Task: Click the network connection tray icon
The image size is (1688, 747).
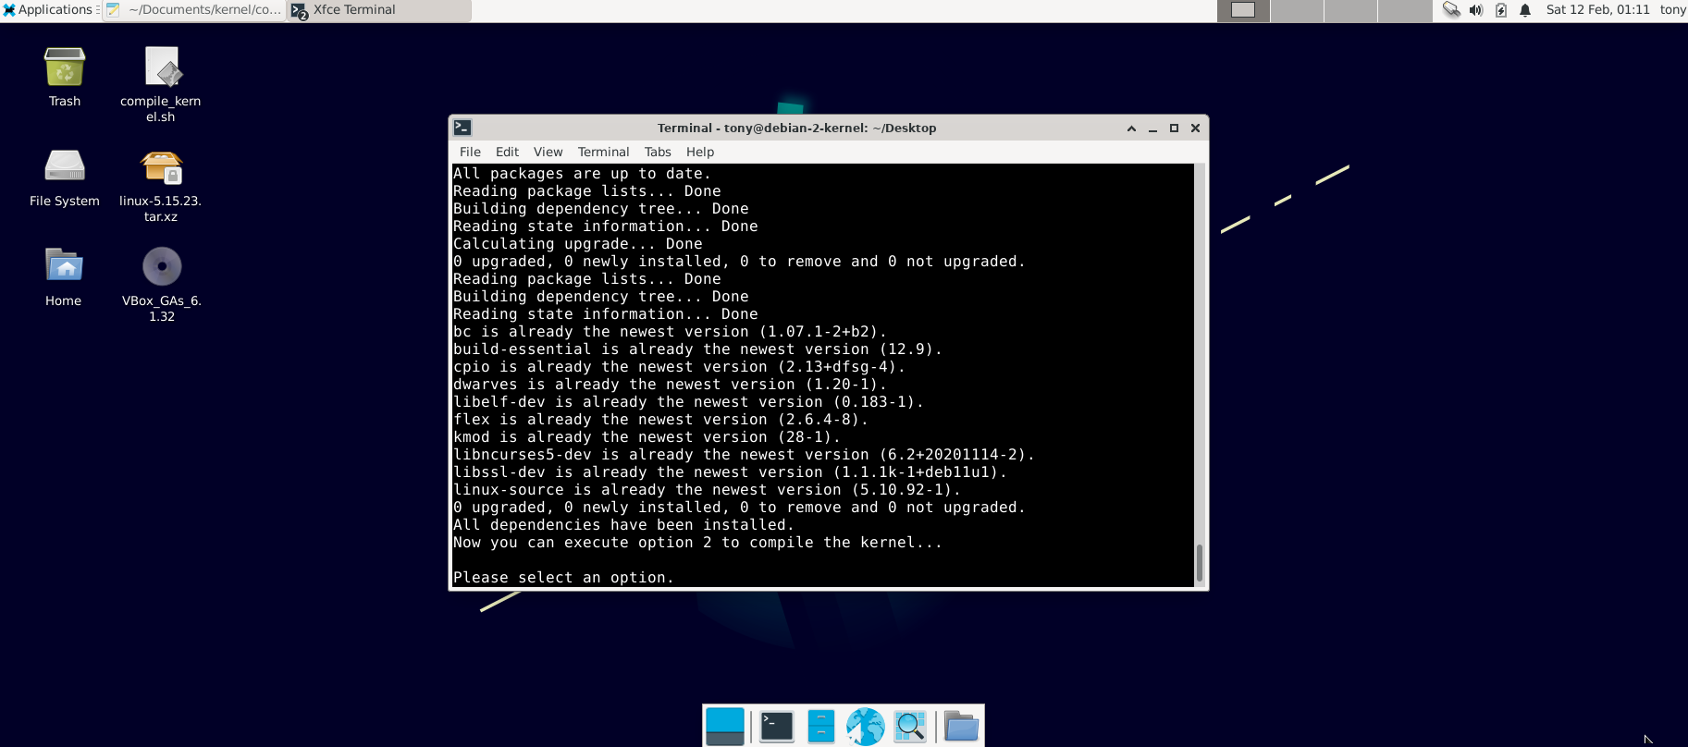Action: (1451, 10)
